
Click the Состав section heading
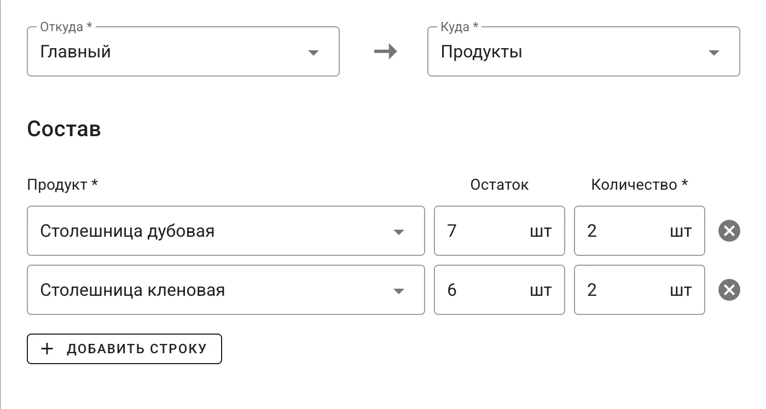[63, 128]
